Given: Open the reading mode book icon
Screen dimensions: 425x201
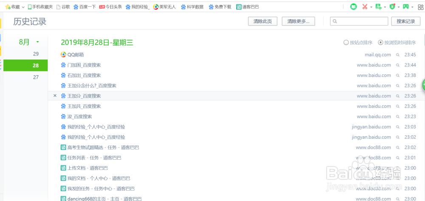Looking at the screenshot, I should click(353, 7).
